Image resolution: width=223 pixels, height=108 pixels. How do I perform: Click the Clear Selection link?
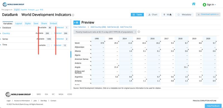(80, 27)
